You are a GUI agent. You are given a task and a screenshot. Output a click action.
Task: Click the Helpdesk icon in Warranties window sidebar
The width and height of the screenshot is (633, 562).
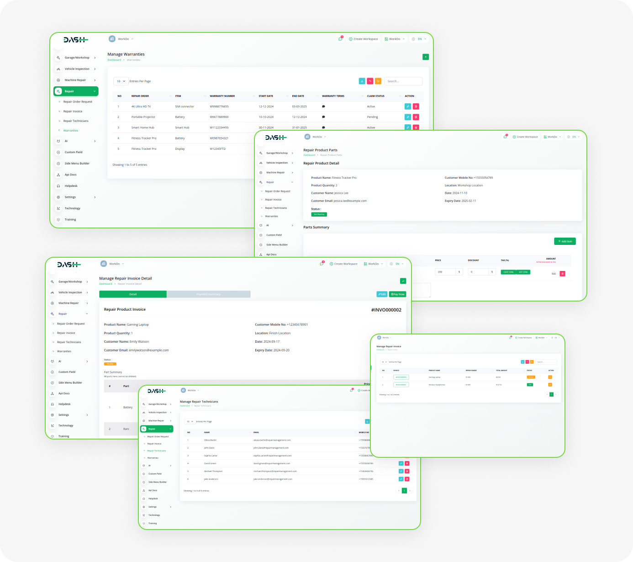(58, 186)
